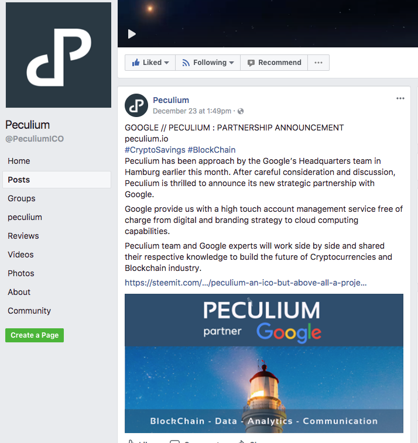Image resolution: width=418 pixels, height=443 pixels.
Task: Select the Videos sidebar item
Action: [x=20, y=255]
